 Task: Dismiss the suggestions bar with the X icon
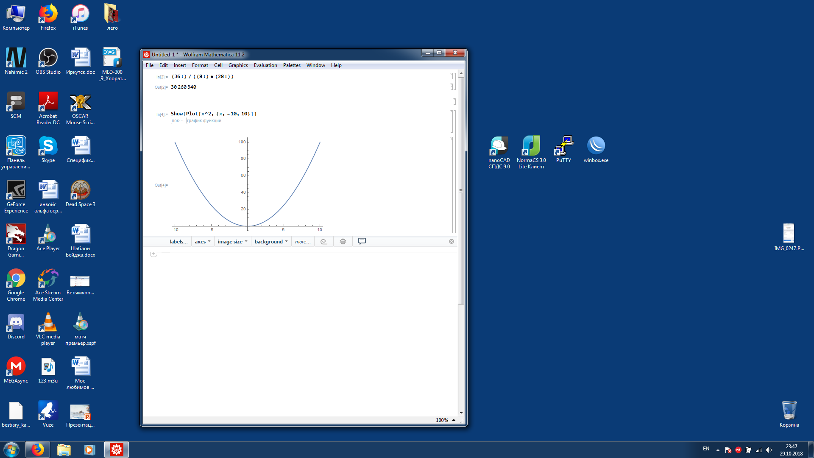coord(452,242)
